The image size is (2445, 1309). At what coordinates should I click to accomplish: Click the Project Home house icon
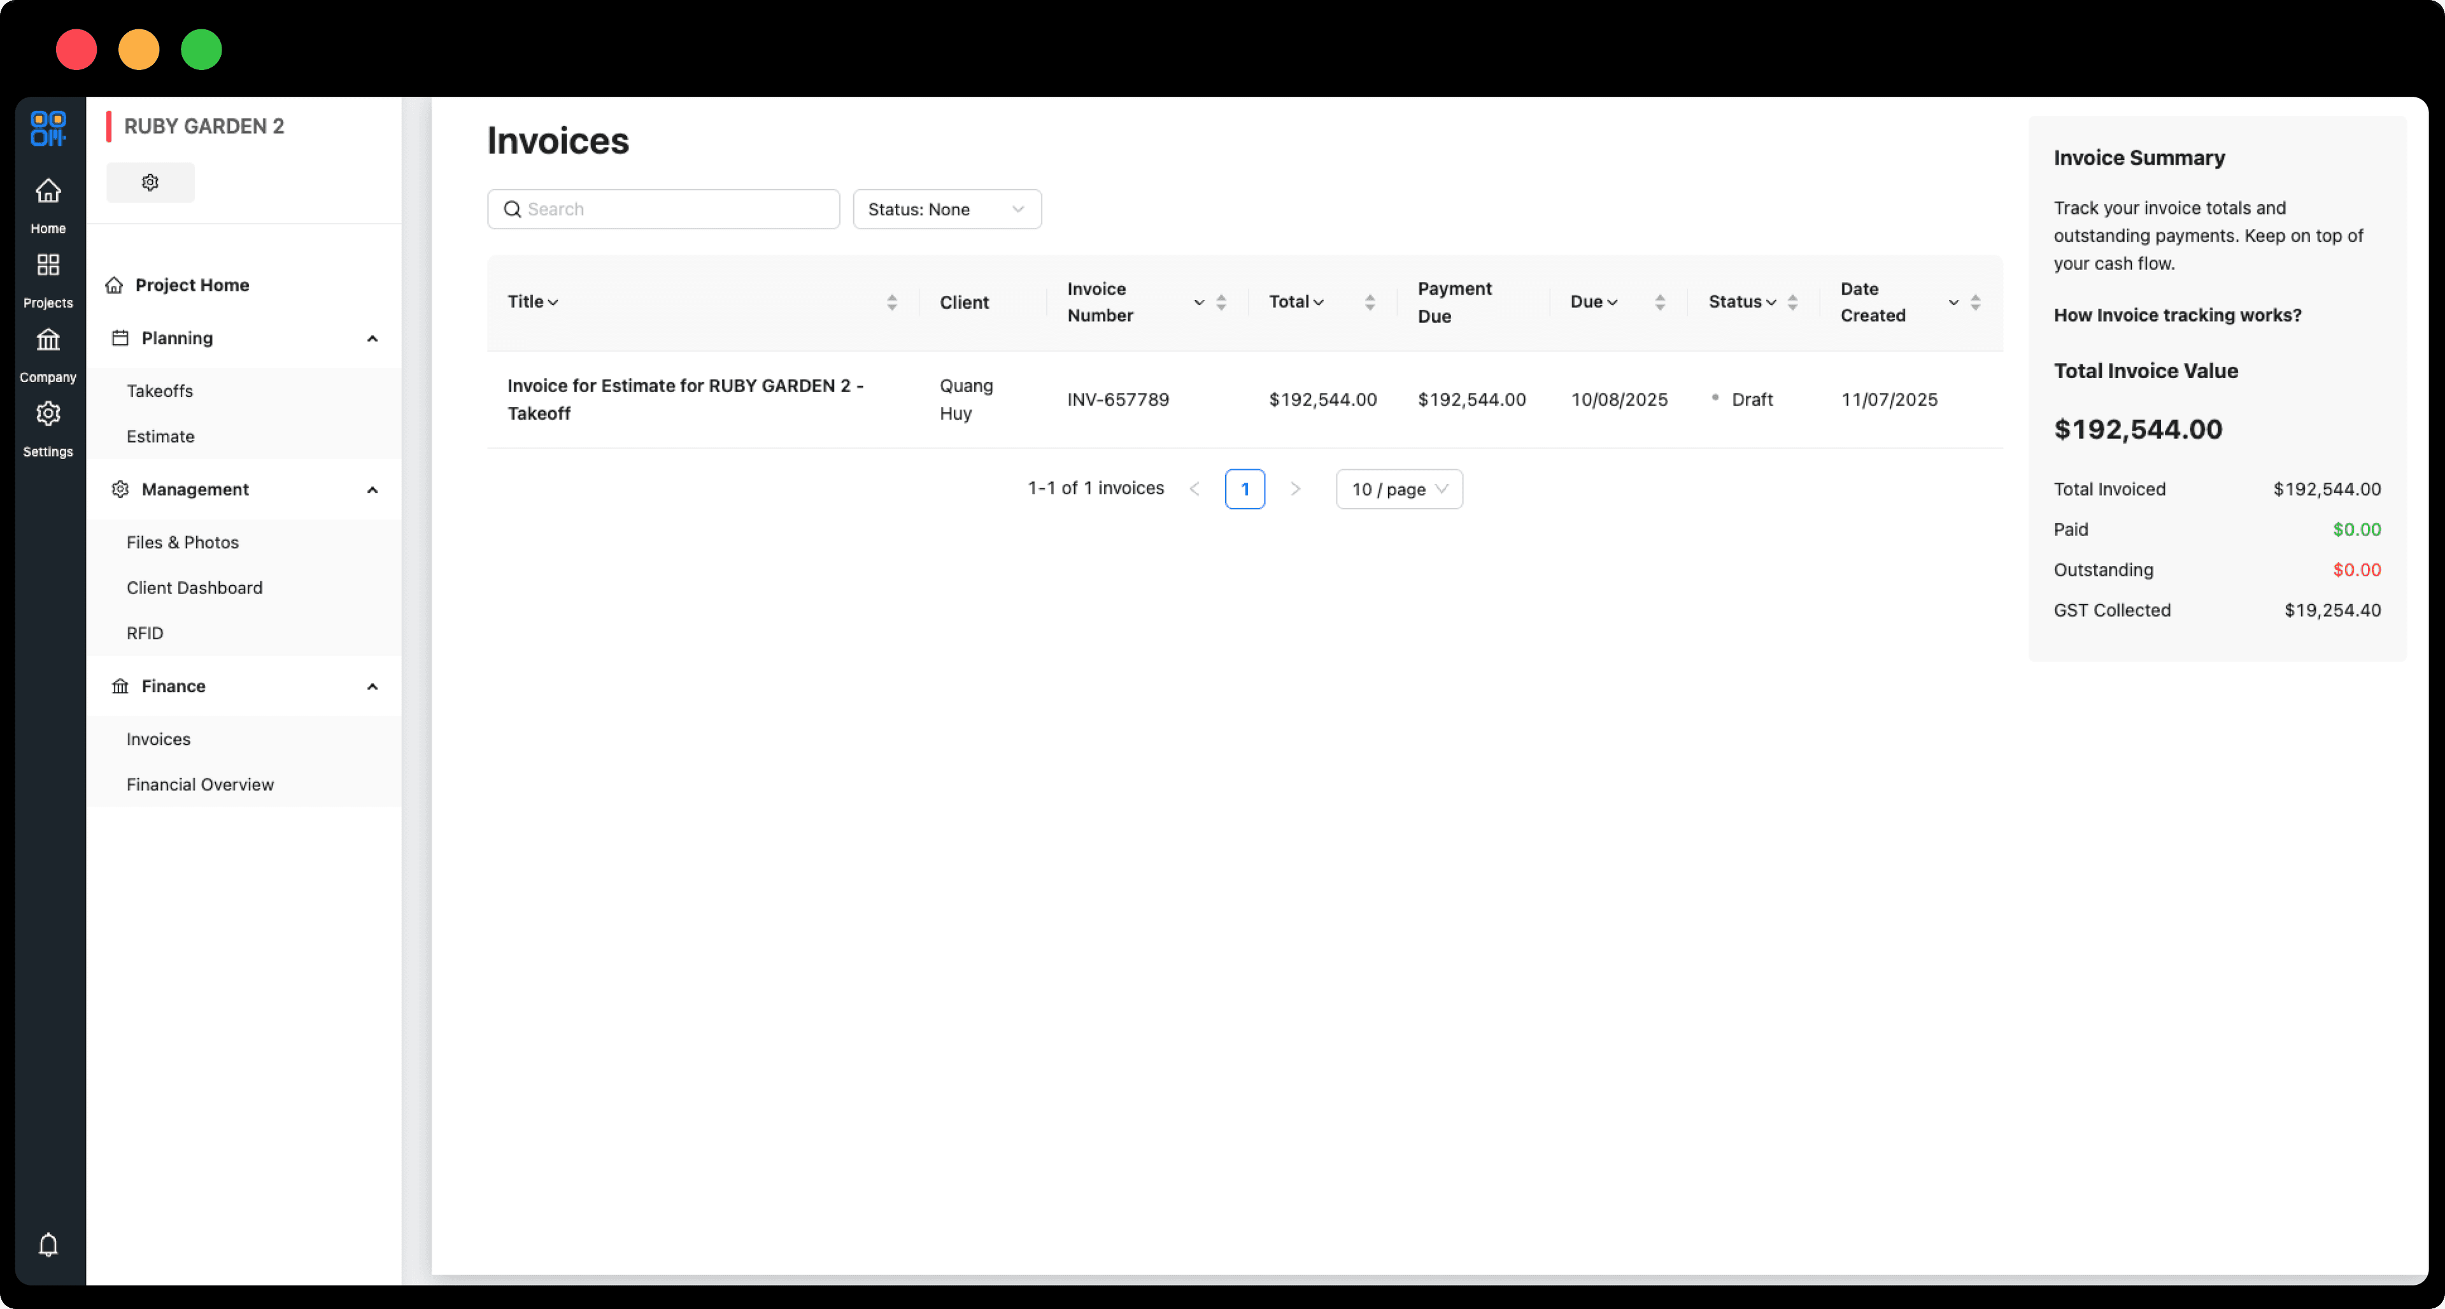[114, 285]
